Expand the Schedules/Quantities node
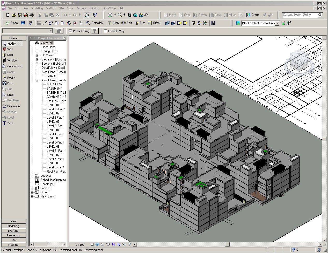This screenshot has height=253, width=328. [x=32, y=180]
